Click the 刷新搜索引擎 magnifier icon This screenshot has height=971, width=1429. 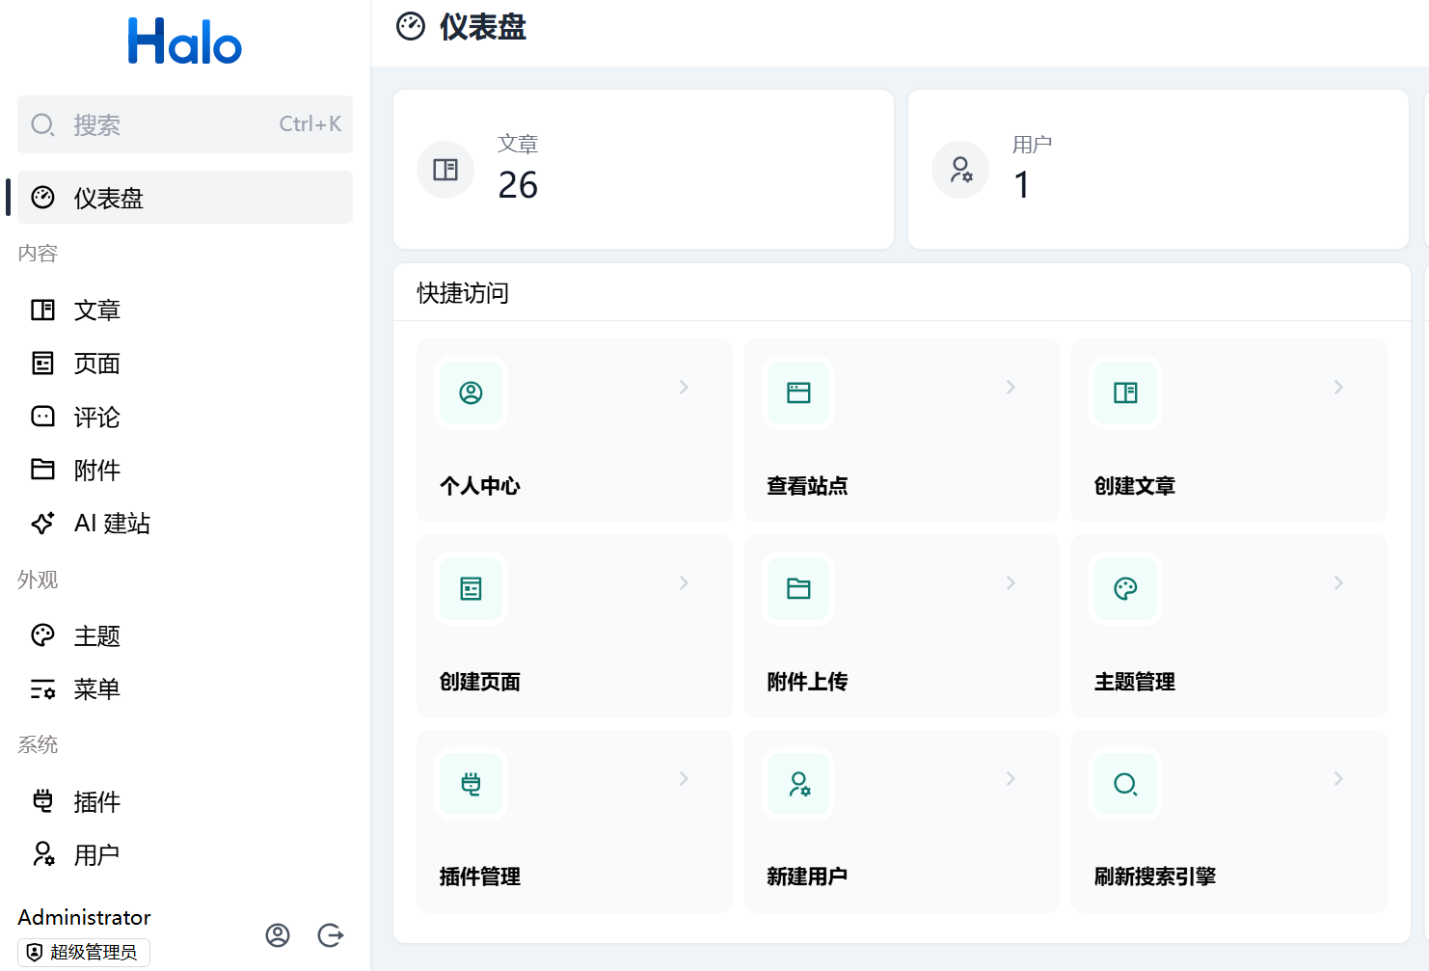tap(1125, 784)
